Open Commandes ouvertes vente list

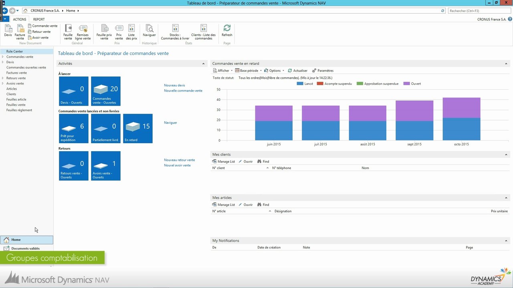pos(26,68)
